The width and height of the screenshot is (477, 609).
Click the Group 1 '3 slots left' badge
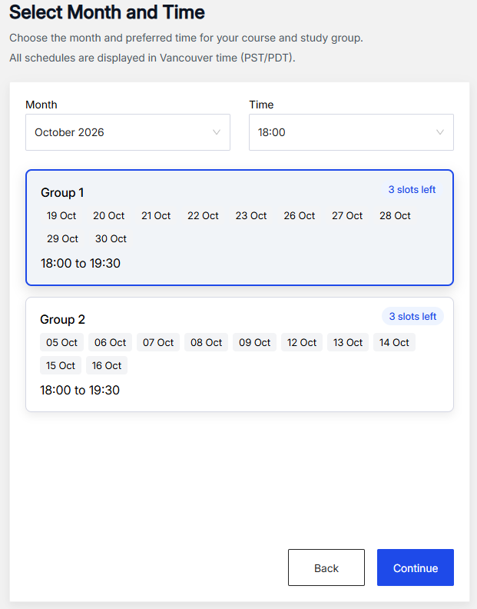tap(412, 189)
